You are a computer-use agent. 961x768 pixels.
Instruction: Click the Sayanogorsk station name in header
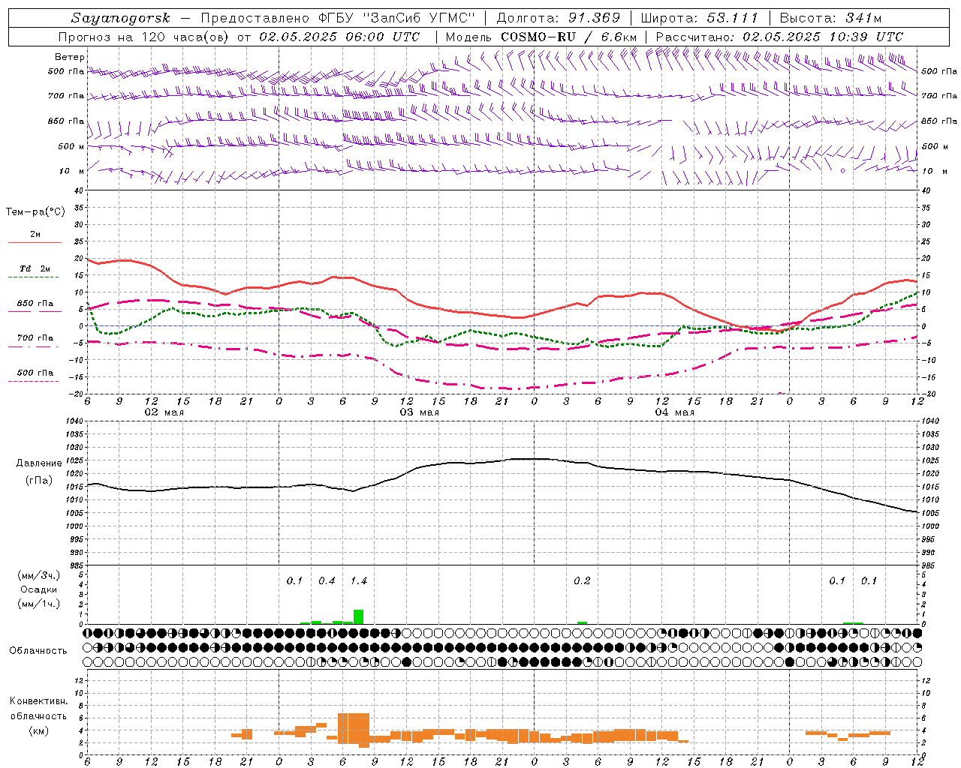[x=121, y=18]
